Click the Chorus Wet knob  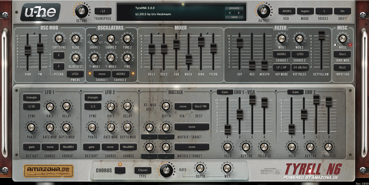click(x=227, y=168)
